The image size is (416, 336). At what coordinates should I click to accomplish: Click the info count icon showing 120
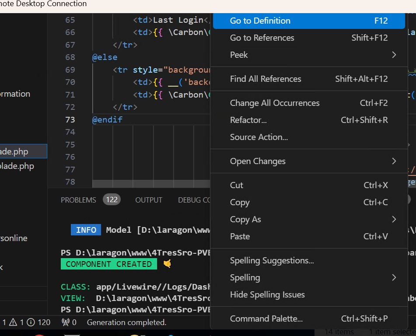click(31, 322)
